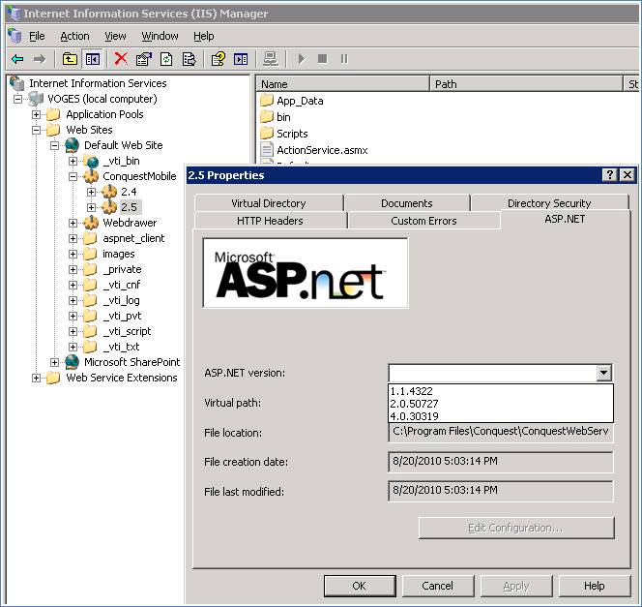Click the Export List toolbar icon
Viewport: 642px width, 607px height.
click(x=189, y=59)
